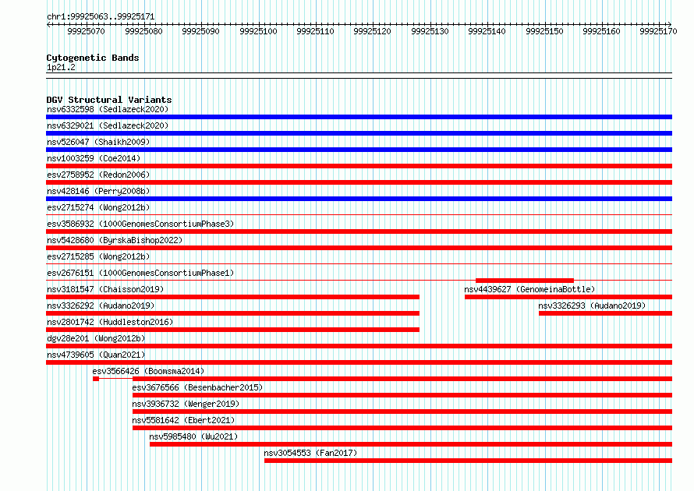
Task: Click ruler position 99925090
Action: pos(201,31)
